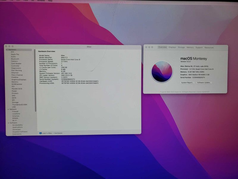This screenshot has width=238, height=179.
Task: Open the Storage tab in About This Mac
Action: click(181, 47)
